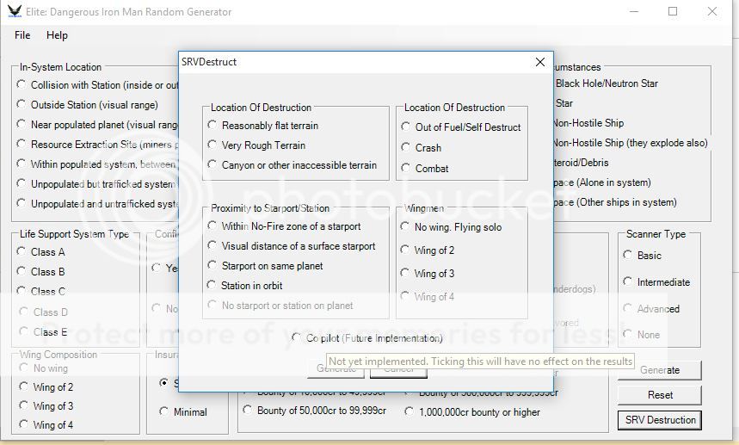The image size is (739, 445).
Task: Select Unpopulated and untrafficked system
Action: 97,204
